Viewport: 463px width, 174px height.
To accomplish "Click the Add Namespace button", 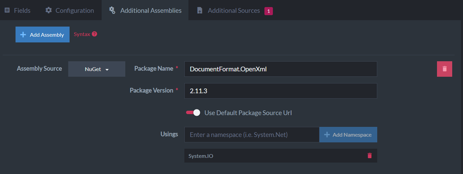I will 348,135.
